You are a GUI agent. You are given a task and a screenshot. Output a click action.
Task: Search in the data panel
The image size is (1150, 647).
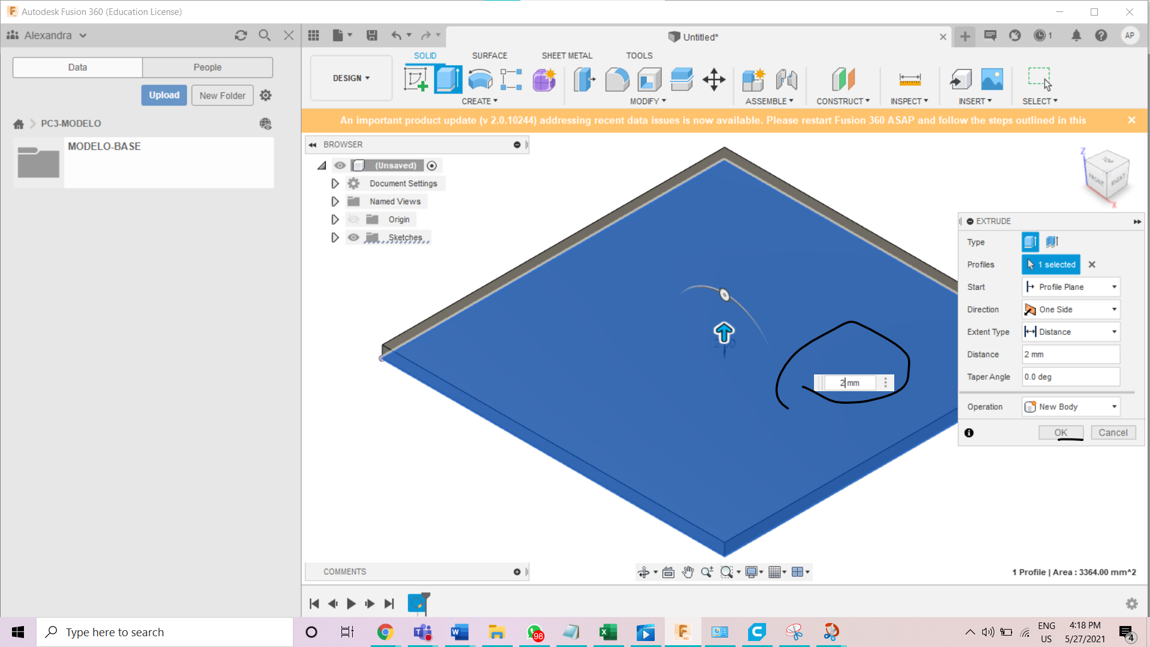(264, 35)
